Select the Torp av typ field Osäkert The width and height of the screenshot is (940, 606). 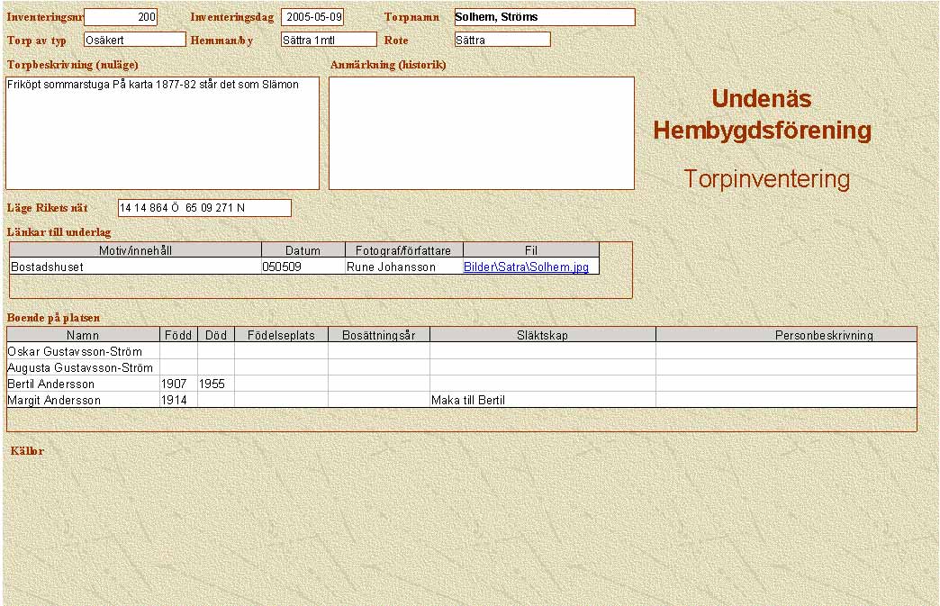coord(134,40)
